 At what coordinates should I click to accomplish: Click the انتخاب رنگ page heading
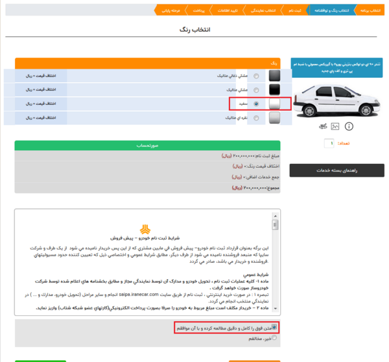[194, 30]
